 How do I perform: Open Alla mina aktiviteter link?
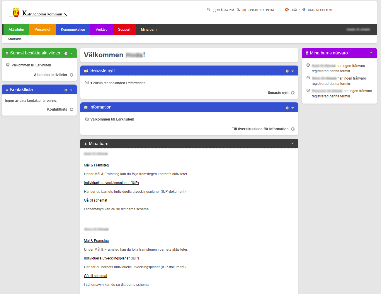coord(51,75)
